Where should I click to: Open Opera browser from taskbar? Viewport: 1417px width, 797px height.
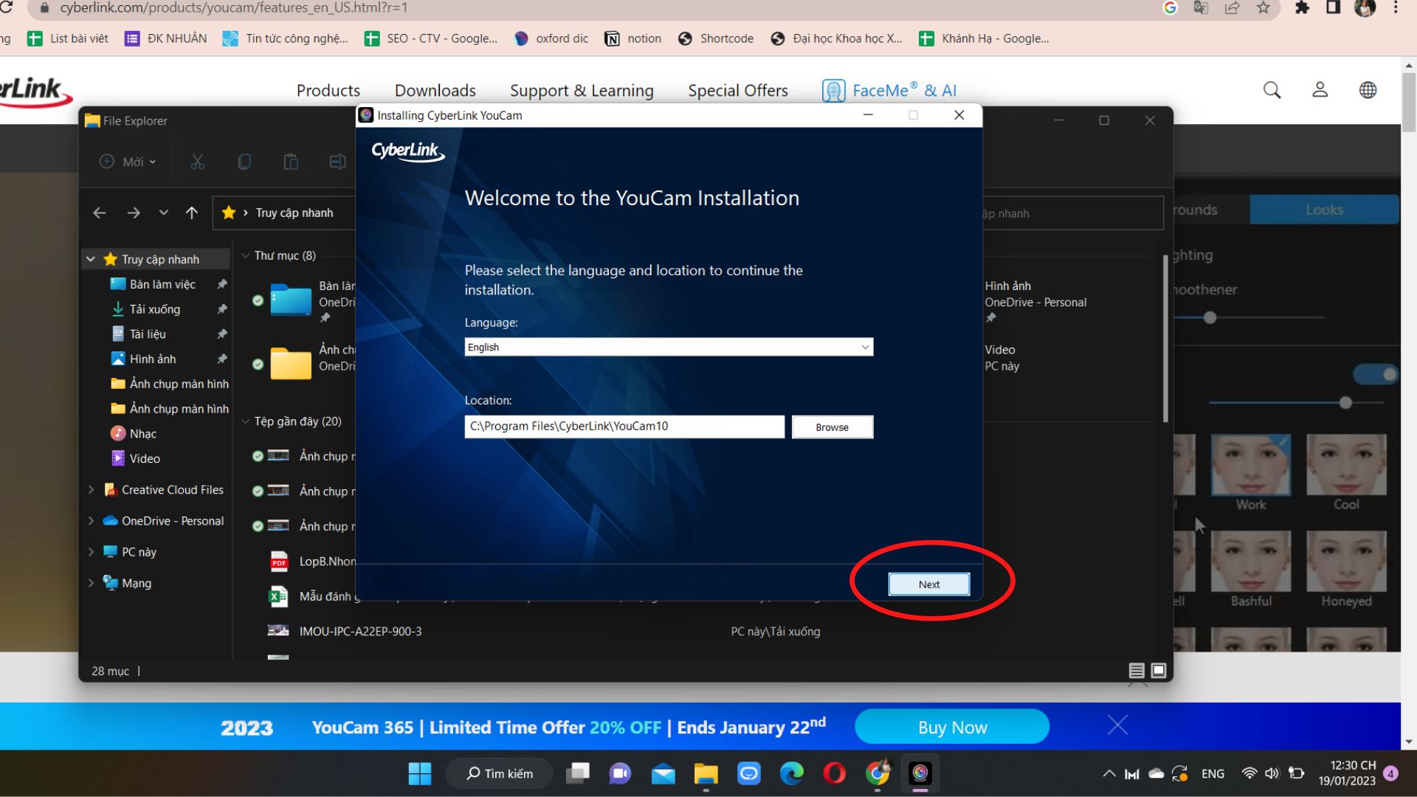(x=835, y=773)
